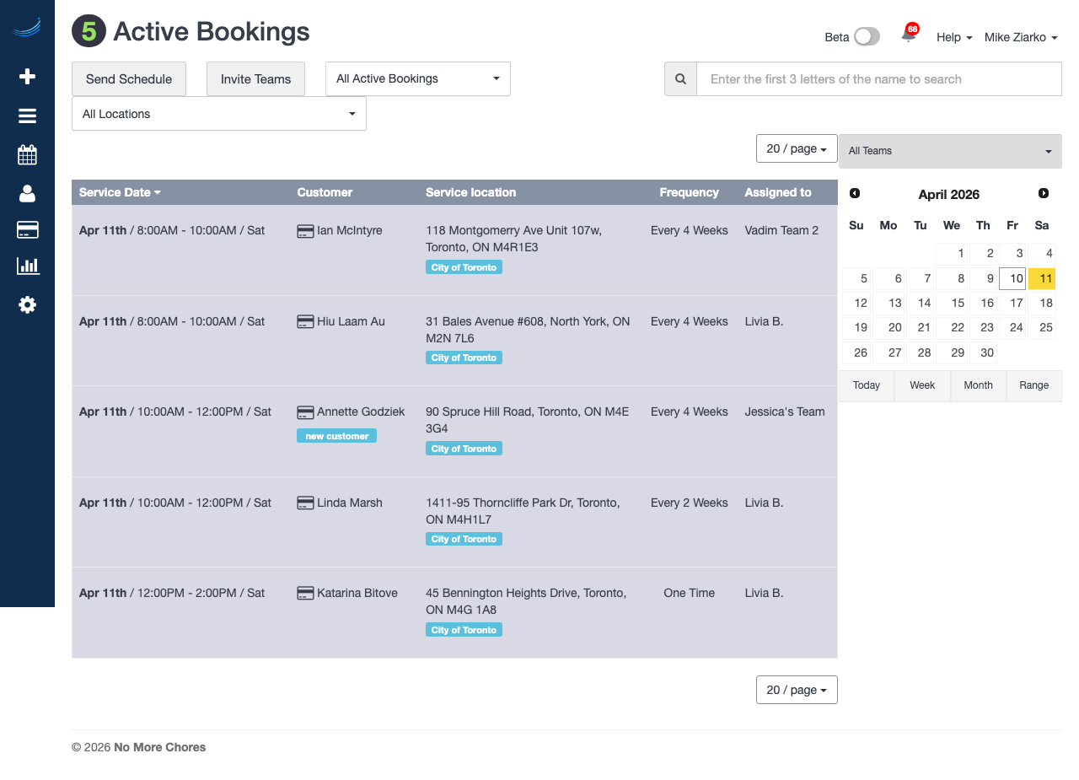The width and height of the screenshot is (1079, 780).
Task: Click the plus icon in the sidebar
Action: (x=27, y=77)
